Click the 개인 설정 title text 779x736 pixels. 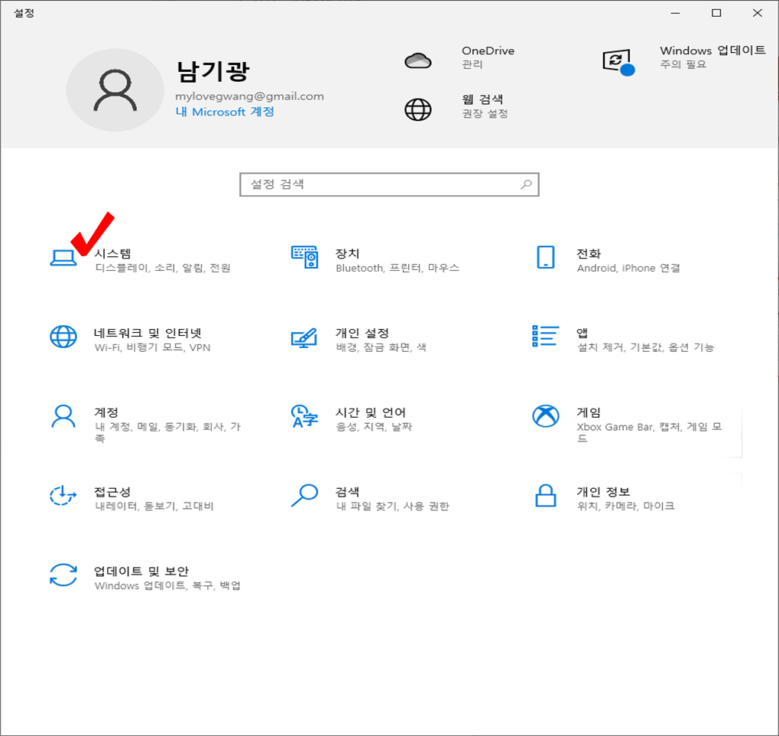point(362,333)
